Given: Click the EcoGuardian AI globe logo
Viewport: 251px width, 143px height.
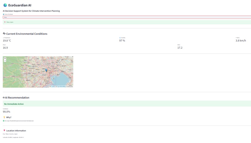Looking at the screenshot, I should click(x=5, y=5).
